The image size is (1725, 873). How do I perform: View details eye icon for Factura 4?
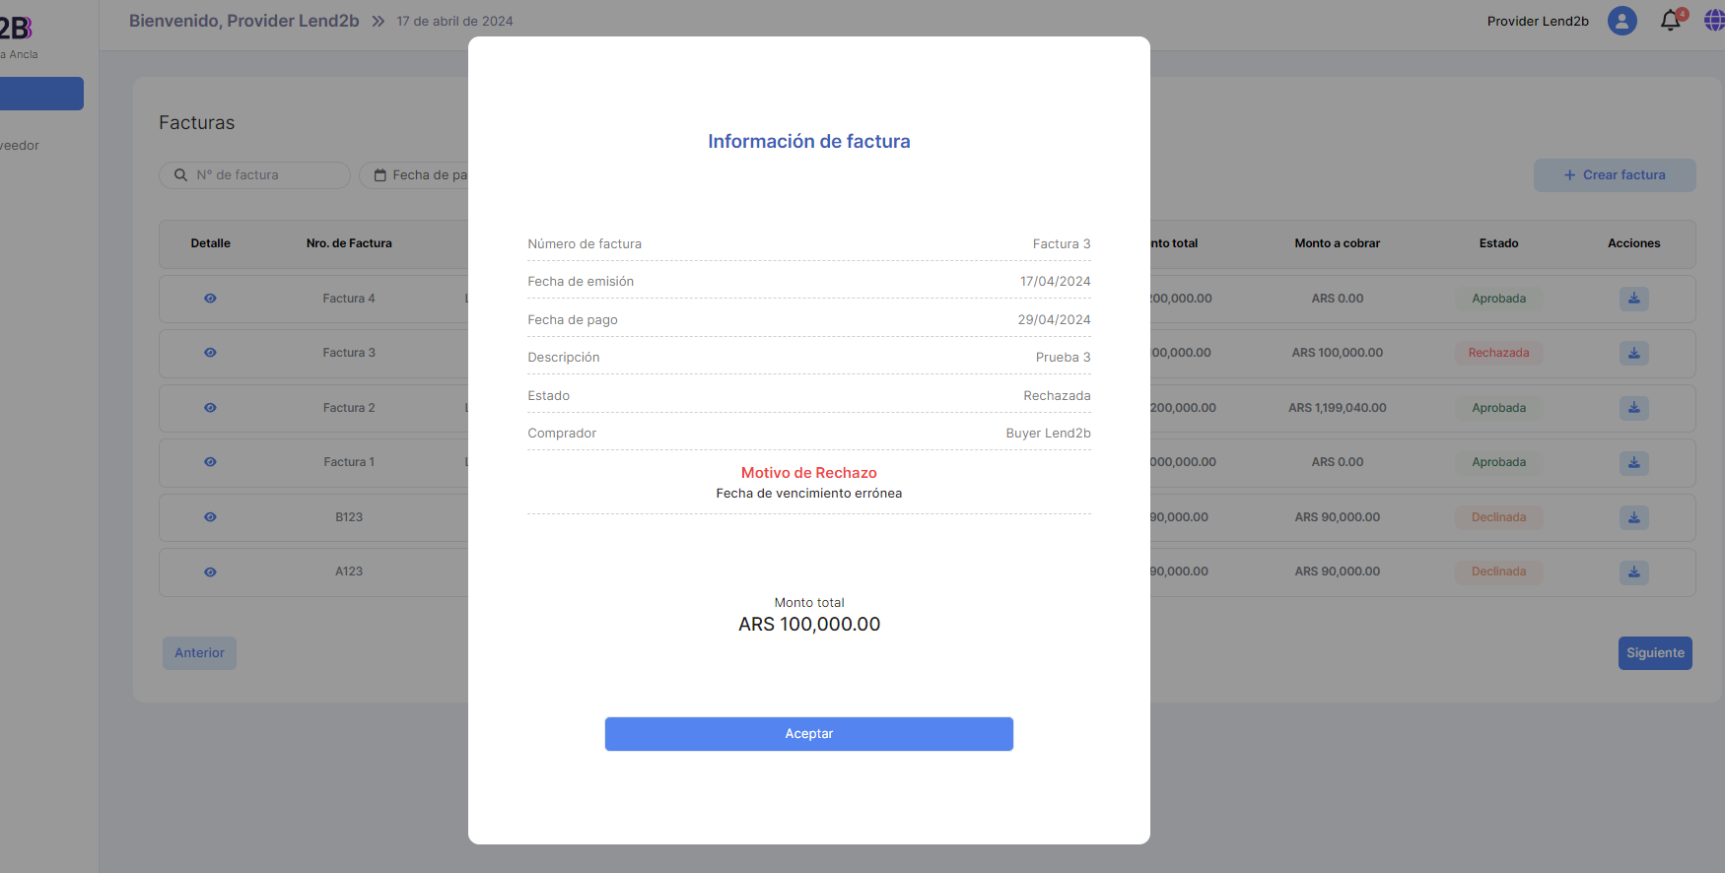[x=210, y=299]
